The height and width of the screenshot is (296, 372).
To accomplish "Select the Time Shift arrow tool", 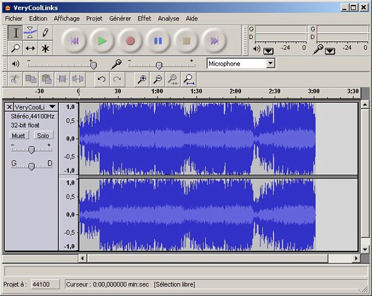I will pyautogui.click(x=30, y=48).
